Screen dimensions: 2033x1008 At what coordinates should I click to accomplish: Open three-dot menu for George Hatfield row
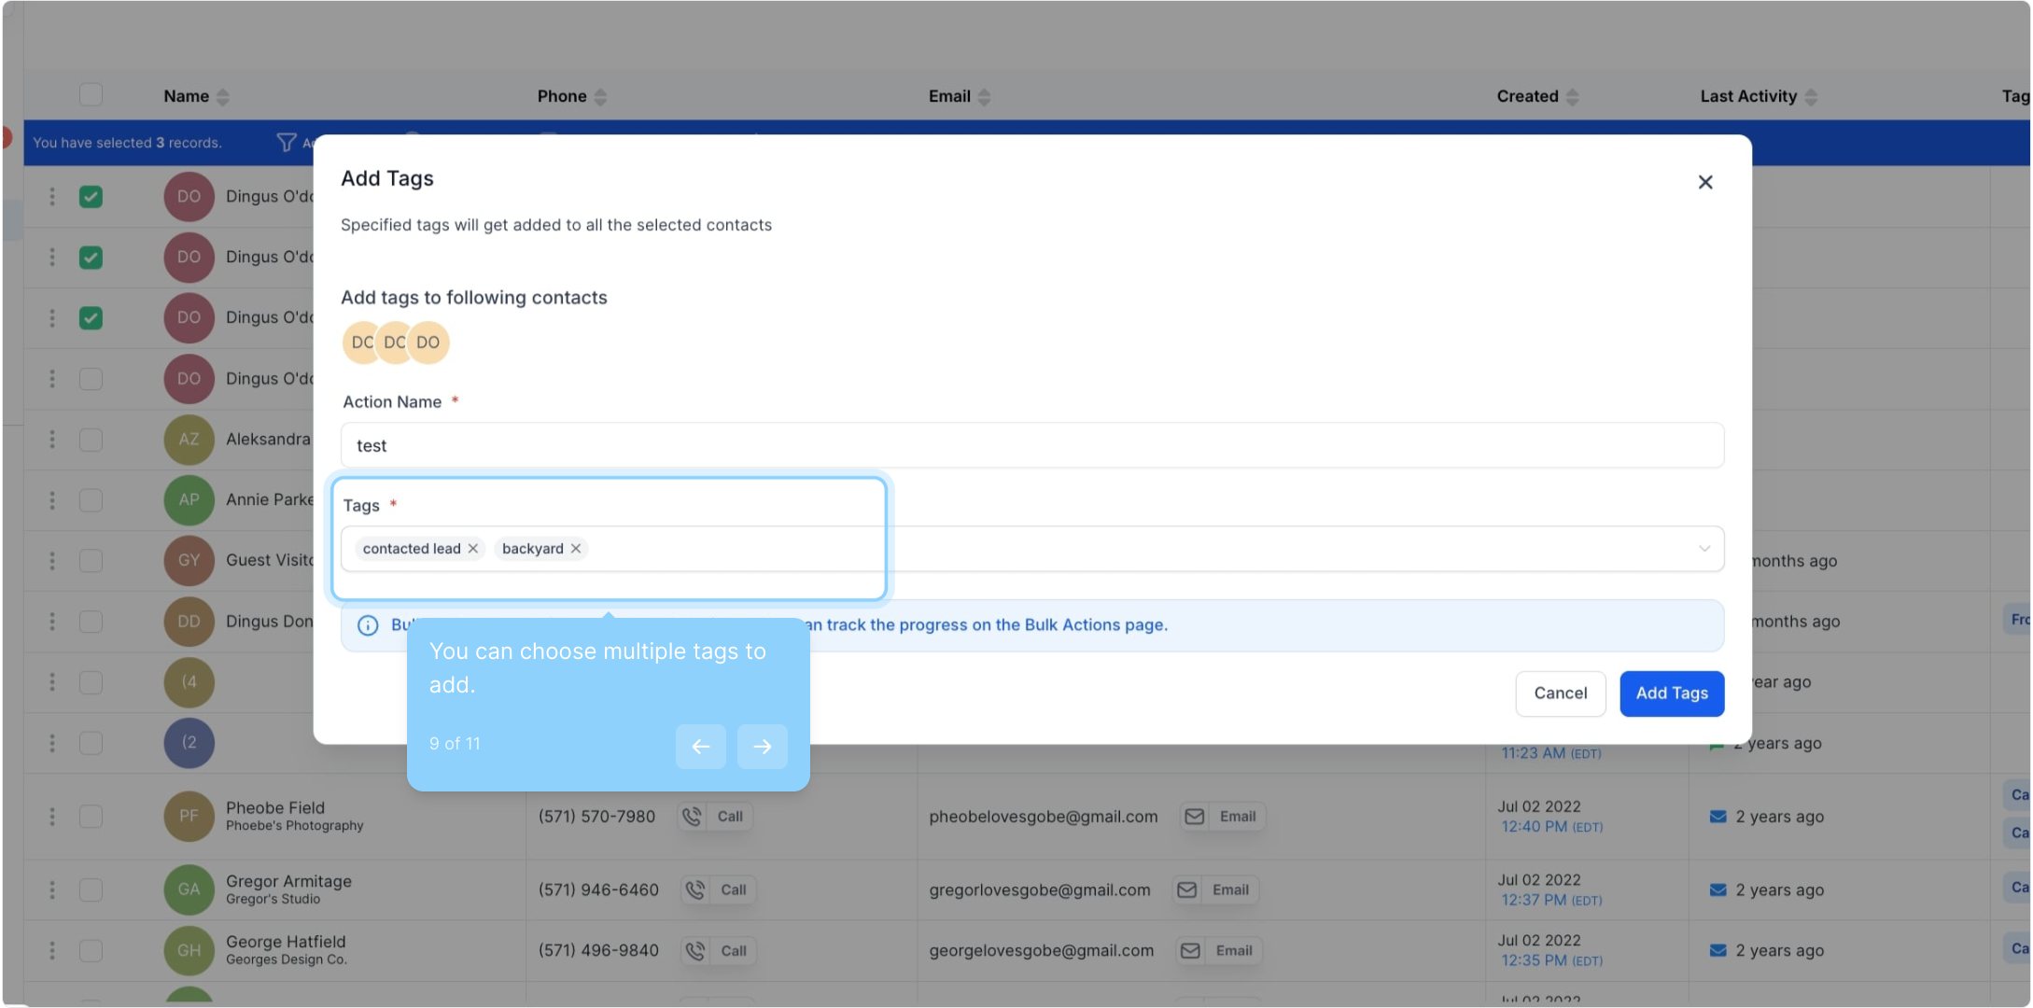pos(52,950)
